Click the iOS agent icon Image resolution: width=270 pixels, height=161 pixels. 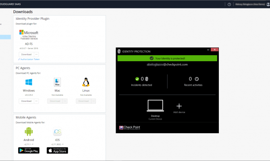point(57,132)
